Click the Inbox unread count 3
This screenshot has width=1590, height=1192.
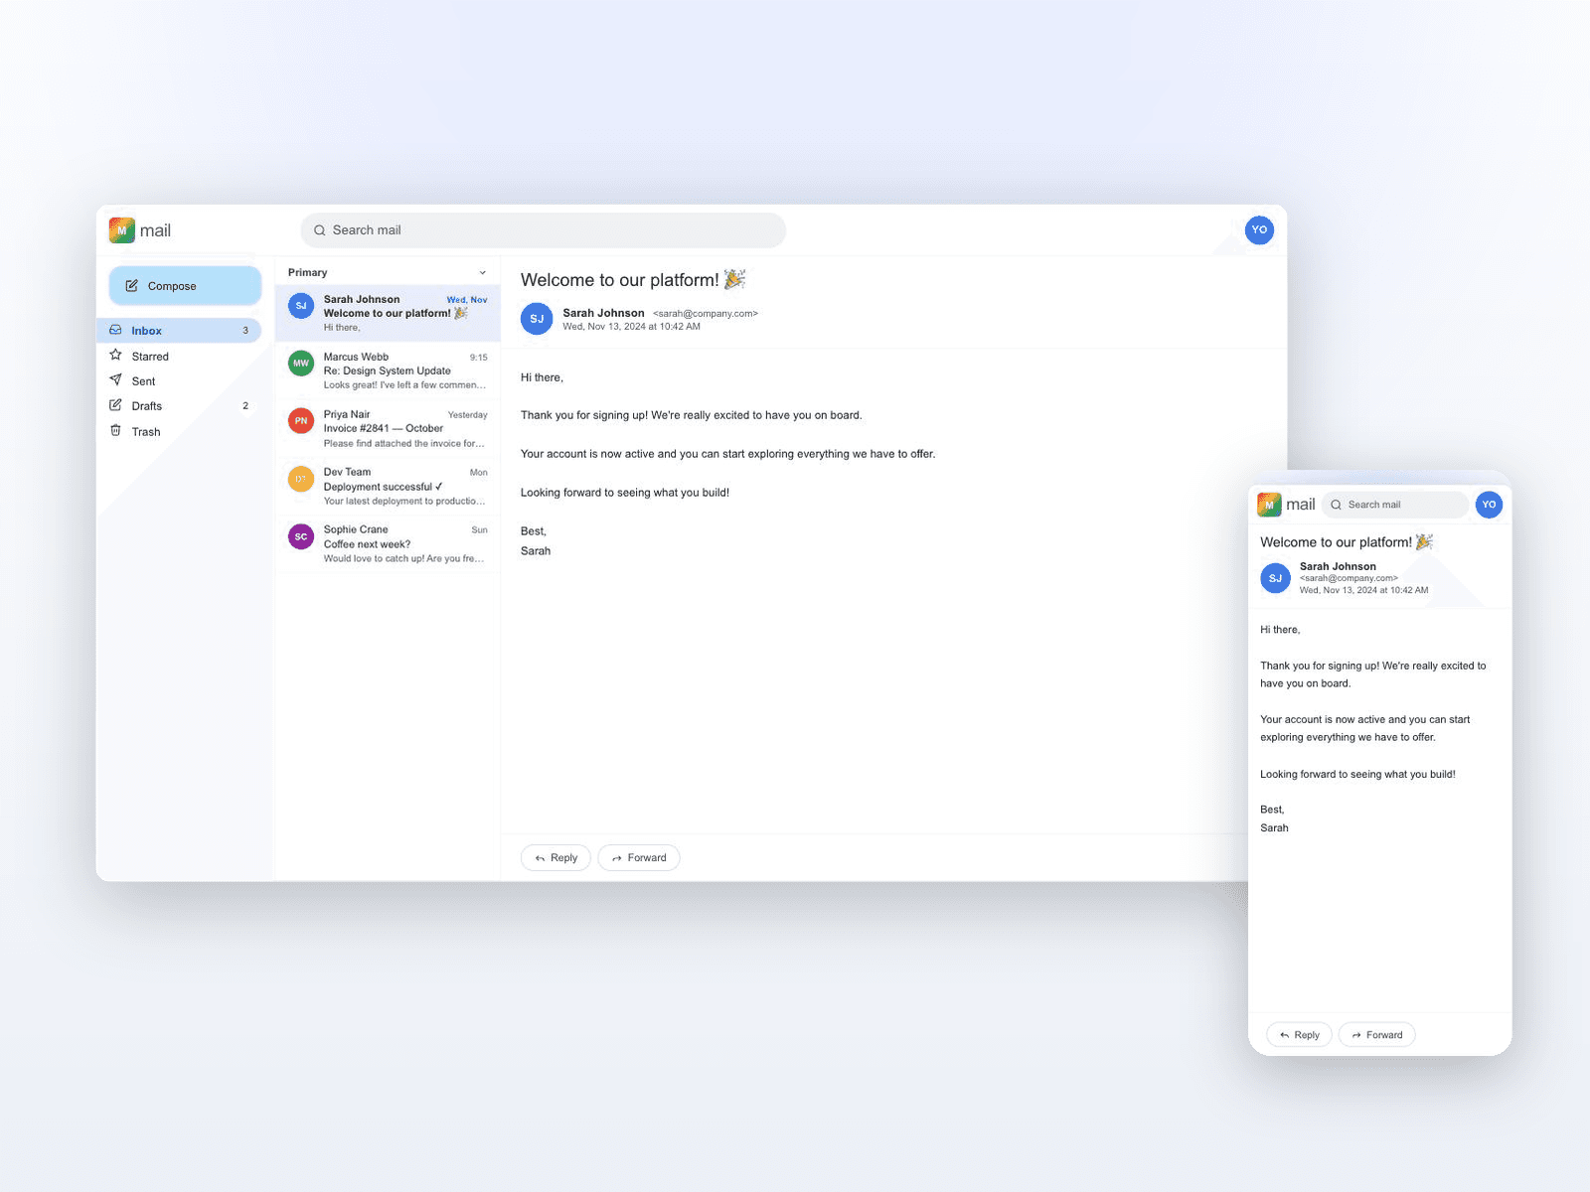245,331
